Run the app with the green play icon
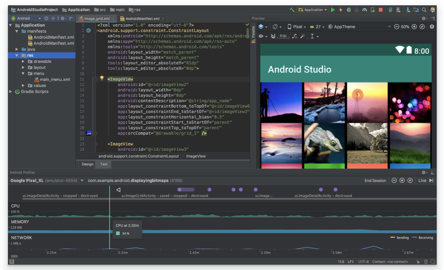The height and width of the screenshot is (270, 444). (333, 10)
